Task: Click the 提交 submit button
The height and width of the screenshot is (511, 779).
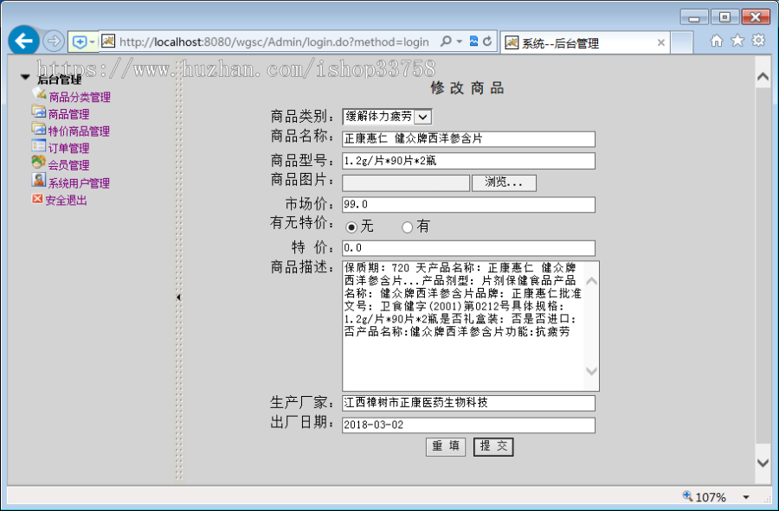Action: point(493,447)
